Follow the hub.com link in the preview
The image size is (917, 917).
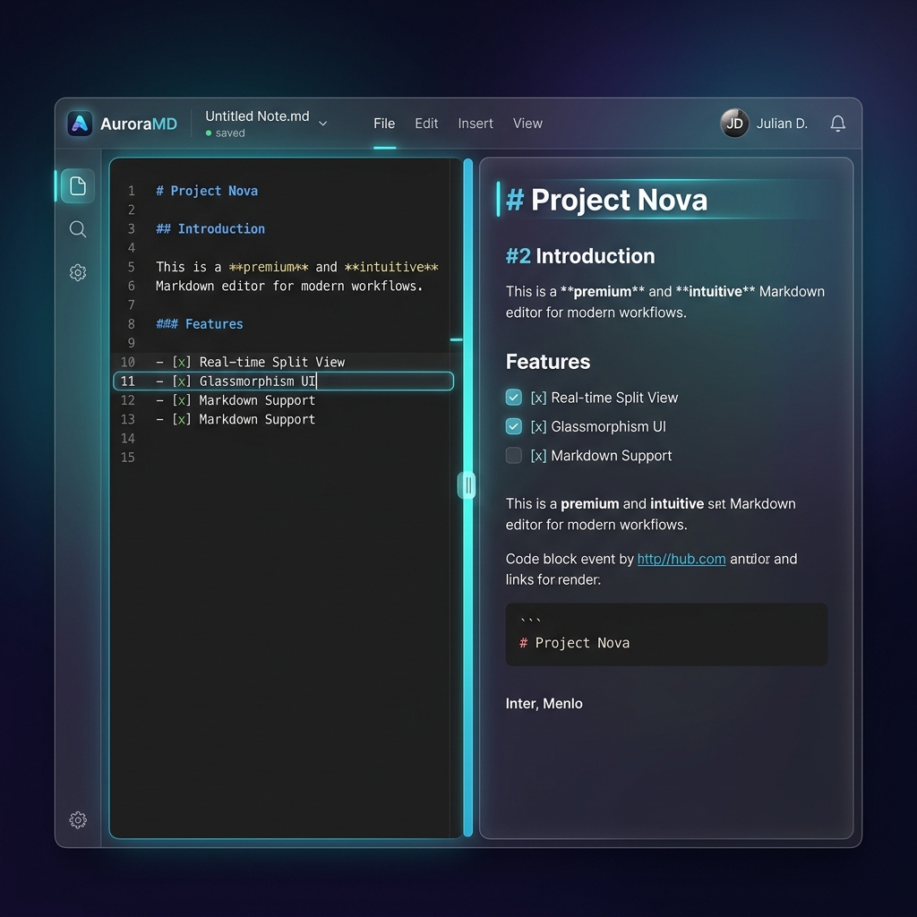coord(681,558)
